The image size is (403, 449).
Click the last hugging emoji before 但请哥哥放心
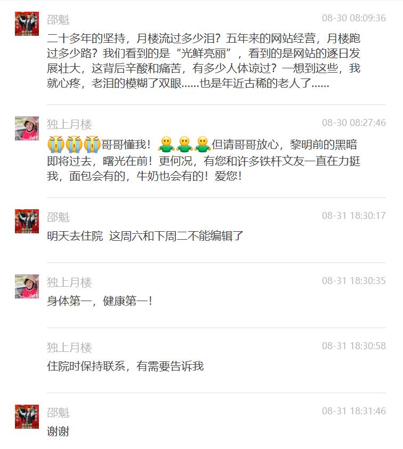tap(203, 144)
